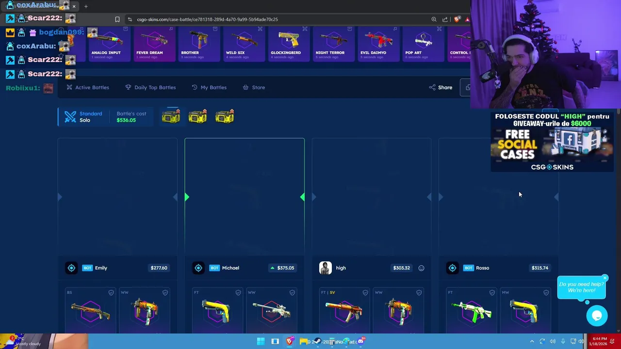Viewport: 621px width, 349px height.
Task: Bookmark this page with the bookmark icon
Action: pyautogui.click(x=117, y=19)
